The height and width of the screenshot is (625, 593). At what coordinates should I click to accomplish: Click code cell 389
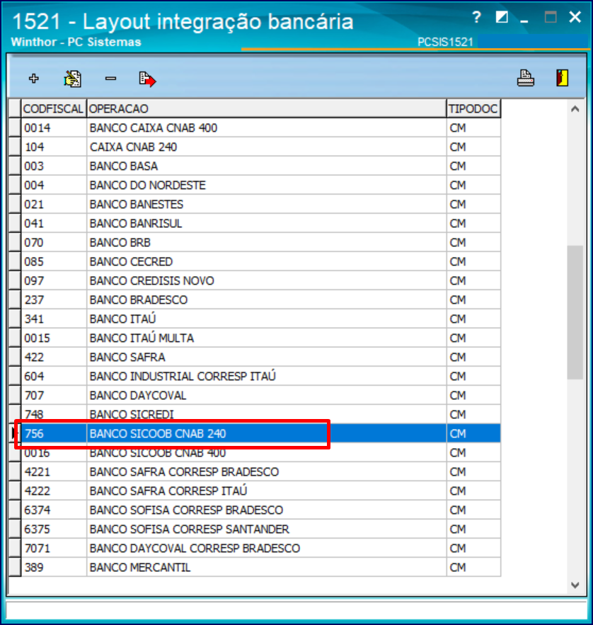(54, 568)
